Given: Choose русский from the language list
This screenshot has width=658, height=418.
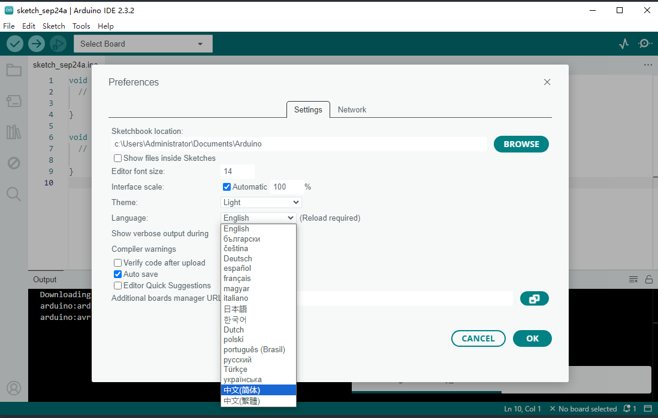Looking at the screenshot, I should pos(258,360).
